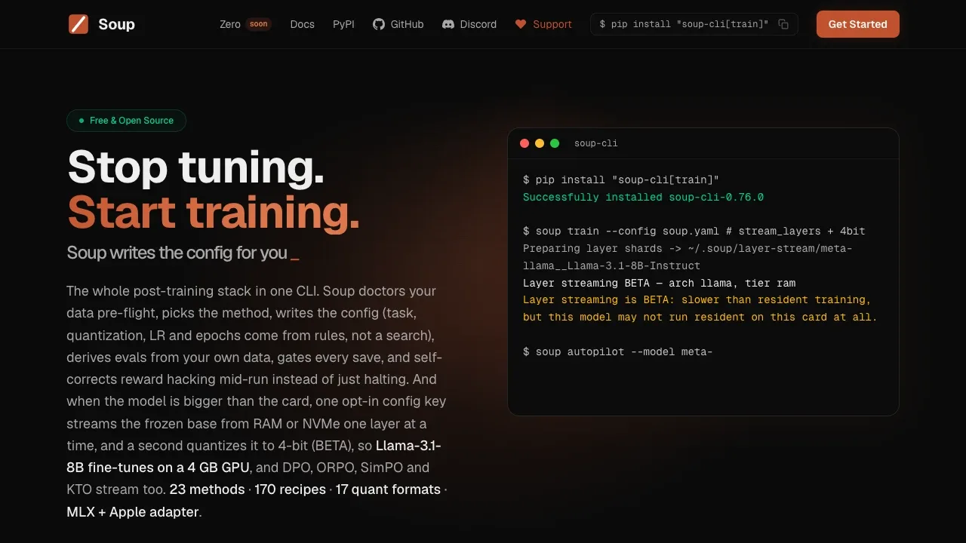Click the "23 methods" text
Image resolution: width=966 pixels, height=543 pixels.
[207, 489]
